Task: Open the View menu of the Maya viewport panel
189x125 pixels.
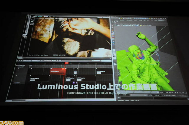Action: click(x=116, y=24)
